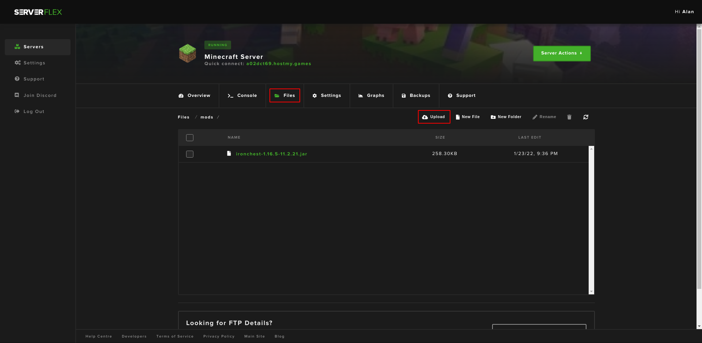The image size is (702, 343).
Task: Toggle the select-all files checkbox
Action: 190,137
